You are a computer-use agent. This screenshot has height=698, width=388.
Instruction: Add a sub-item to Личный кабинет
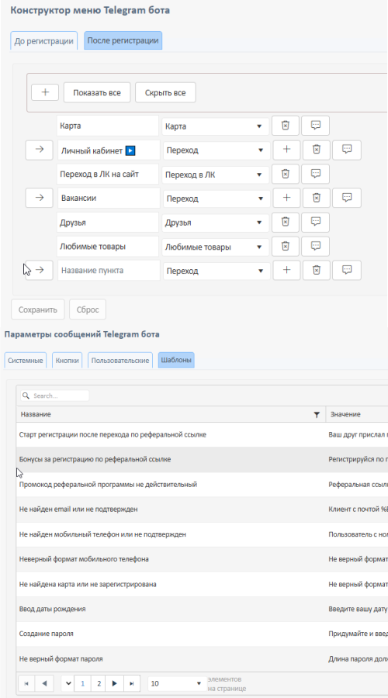(286, 150)
